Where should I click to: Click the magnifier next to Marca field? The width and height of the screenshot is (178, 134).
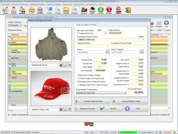(108, 51)
